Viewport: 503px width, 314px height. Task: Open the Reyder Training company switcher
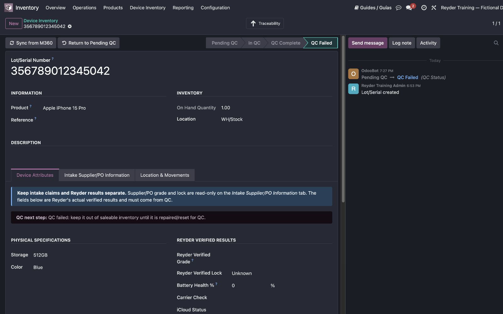(x=472, y=8)
